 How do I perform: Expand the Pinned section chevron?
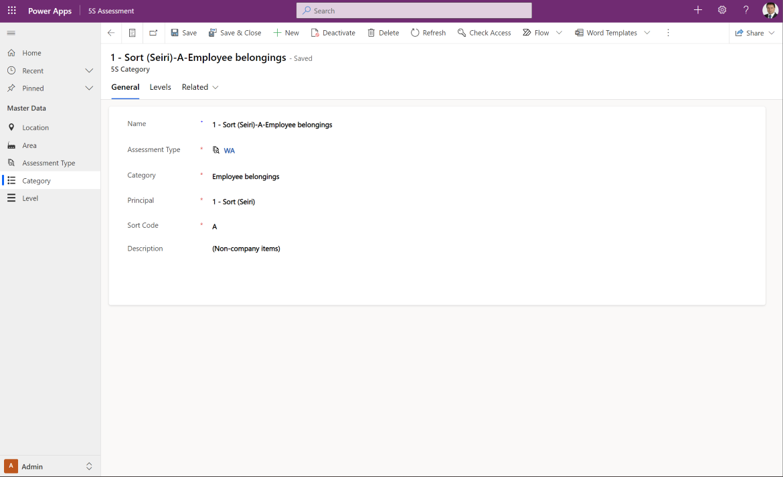(x=89, y=88)
